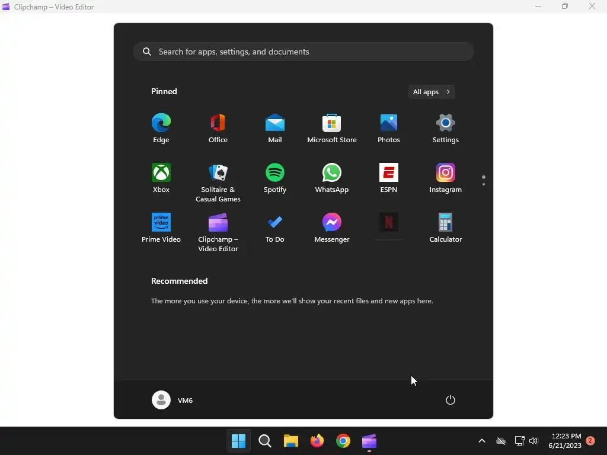Launch the Xbox app
This screenshot has width=607, height=455.
pyautogui.click(x=161, y=178)
